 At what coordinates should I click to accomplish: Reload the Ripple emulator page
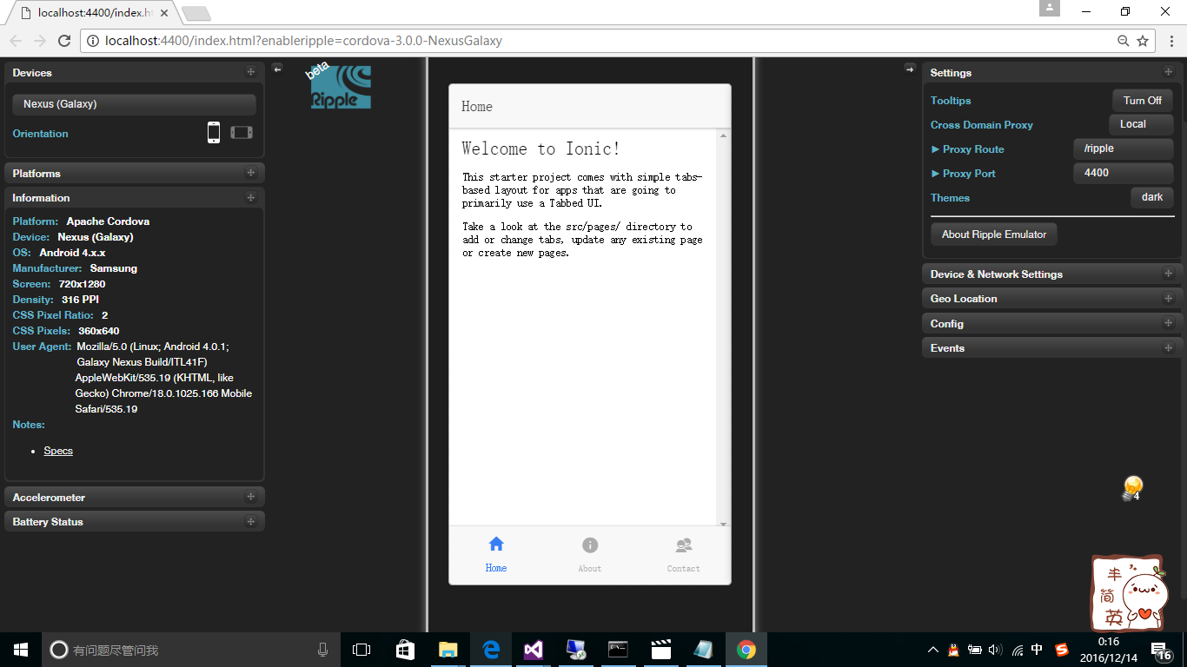(x=64, y=41)
